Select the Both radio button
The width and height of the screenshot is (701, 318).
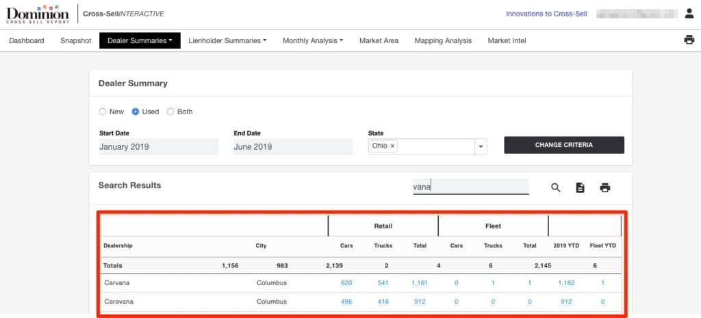tap(170, 111)
